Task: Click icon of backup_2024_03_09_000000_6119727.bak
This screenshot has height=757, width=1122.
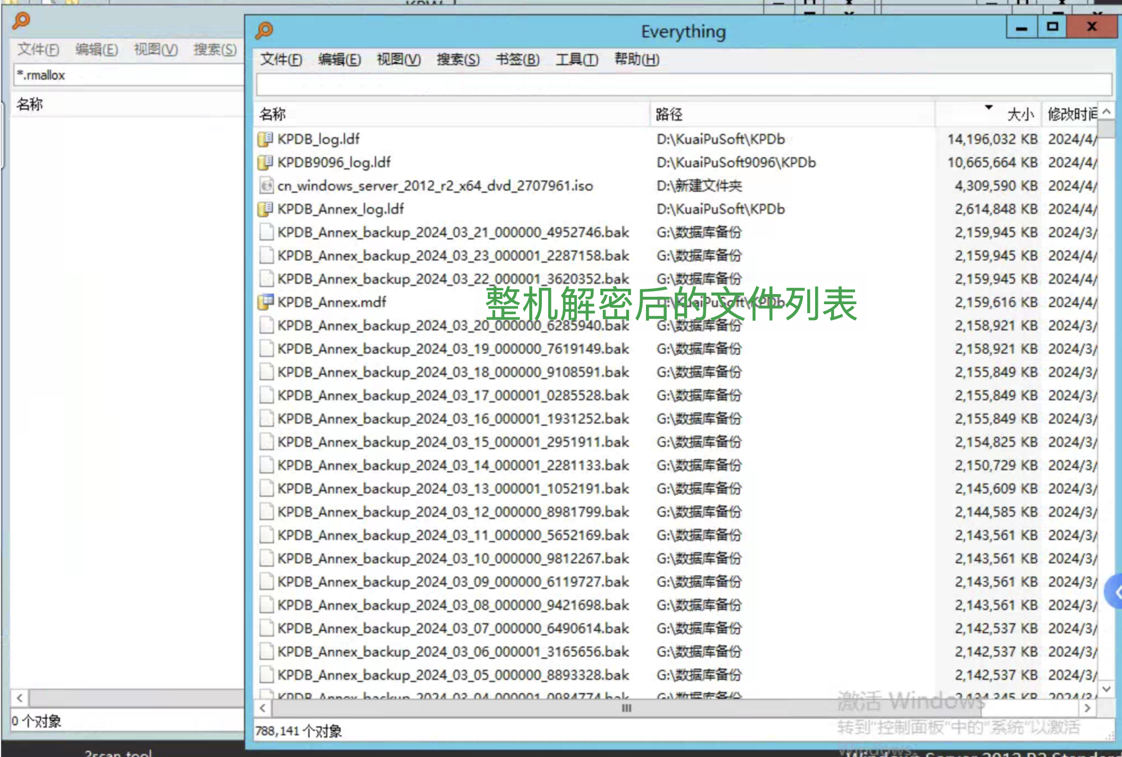Action: tap(266, 582)
